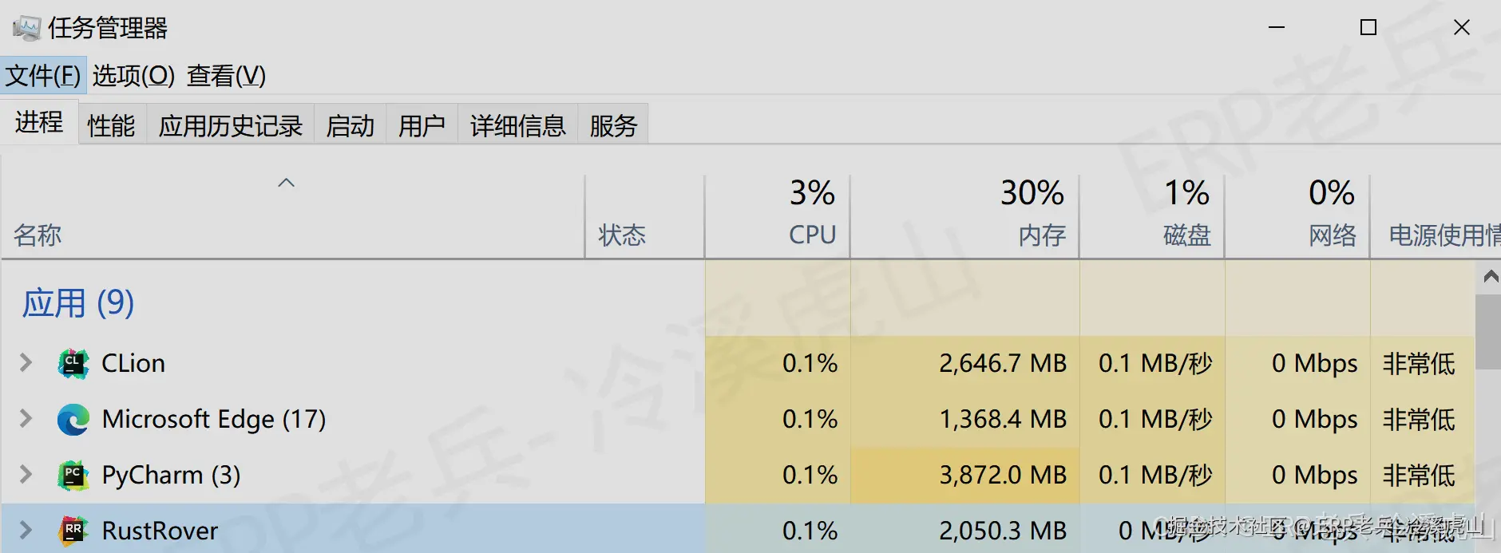Expand the PyCharm (3) process group
The image size is (1501, 553).
(x=25, y=474)
